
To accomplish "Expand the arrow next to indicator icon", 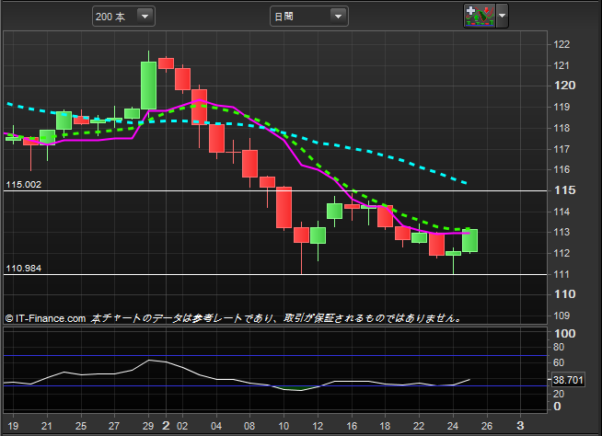I will click(503, 17).
